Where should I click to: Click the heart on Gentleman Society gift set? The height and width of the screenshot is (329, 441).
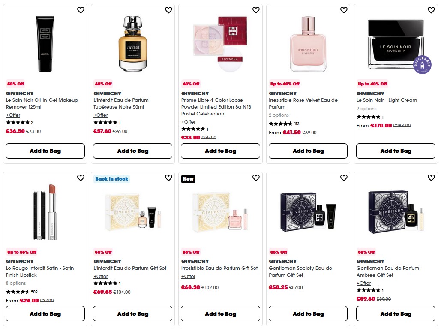(x=343, y=178)
